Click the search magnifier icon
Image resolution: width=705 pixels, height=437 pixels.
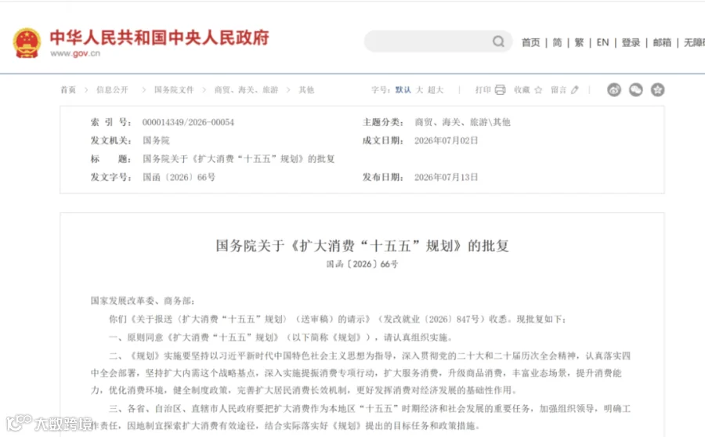point(498,42)
